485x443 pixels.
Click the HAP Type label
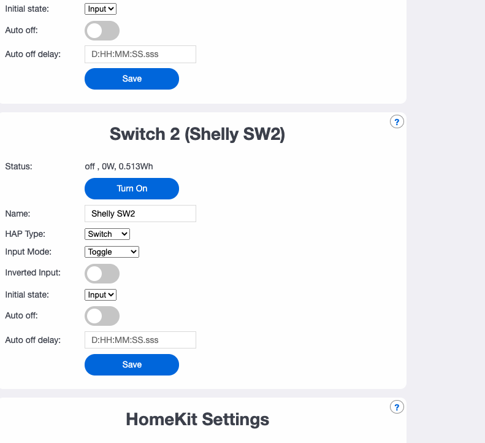25,234
